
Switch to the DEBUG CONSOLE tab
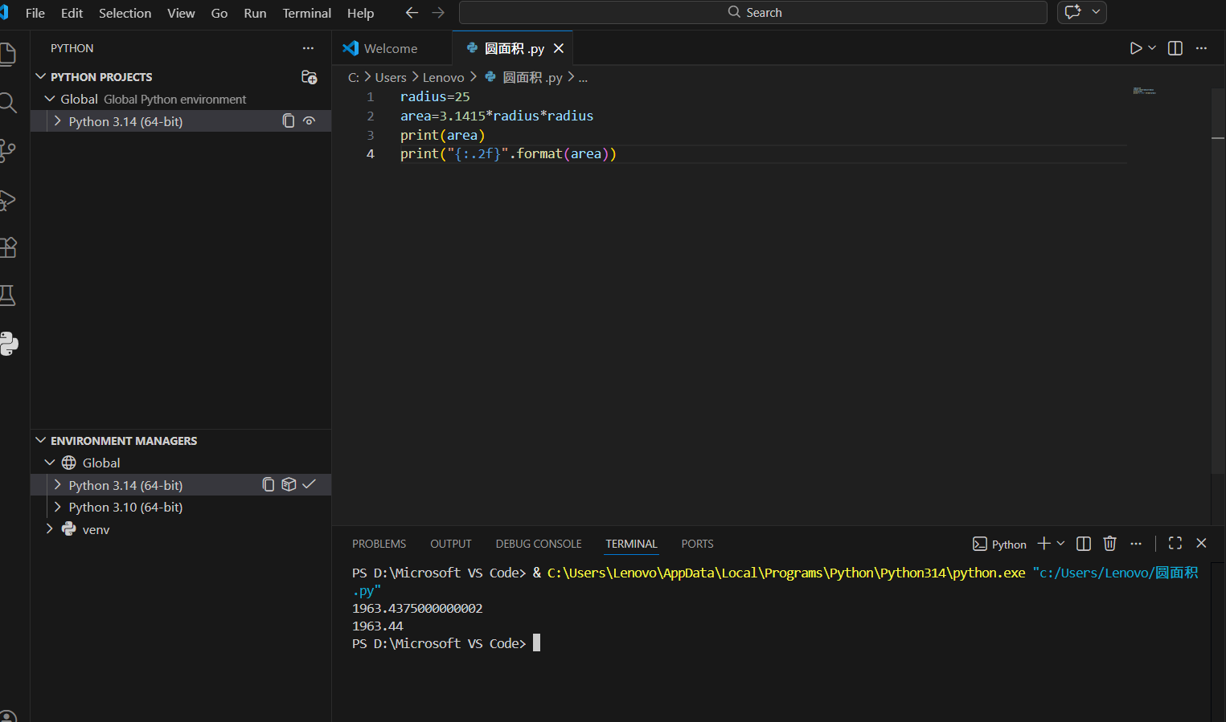pyautogui.click(x=539, y=544)
